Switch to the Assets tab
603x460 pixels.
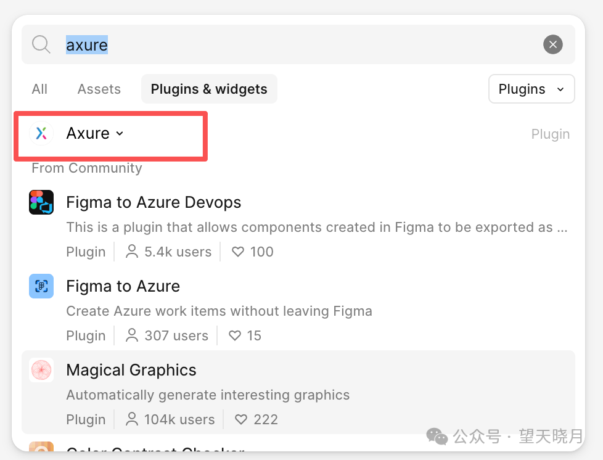point(99,89)
